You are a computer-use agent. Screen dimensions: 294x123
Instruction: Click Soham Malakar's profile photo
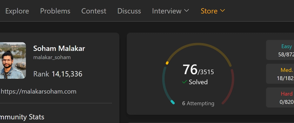[13, 60]
